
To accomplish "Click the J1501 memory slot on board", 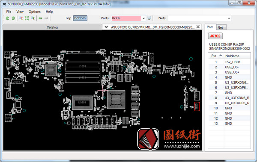I will pos(82,66).
